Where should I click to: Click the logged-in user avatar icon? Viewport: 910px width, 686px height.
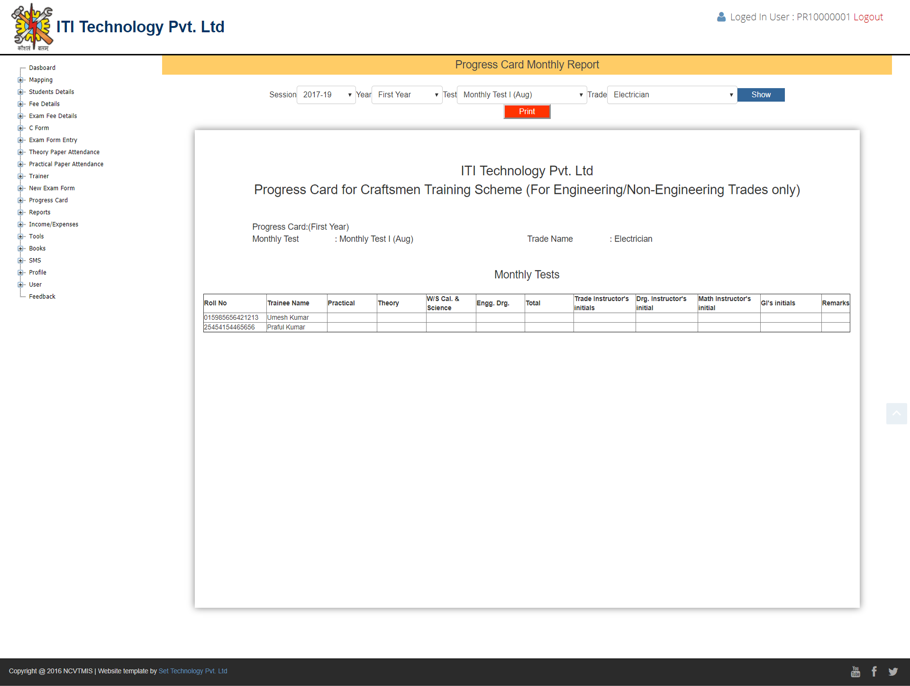(721, 17)
